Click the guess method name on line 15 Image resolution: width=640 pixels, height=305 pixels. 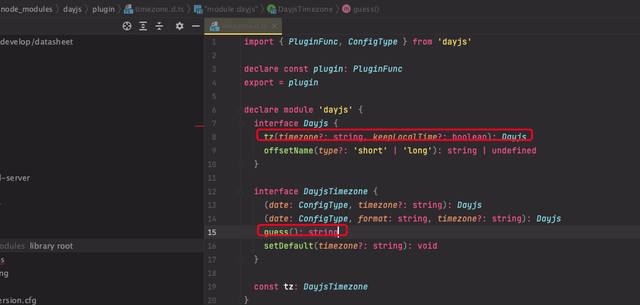point(276,233)
